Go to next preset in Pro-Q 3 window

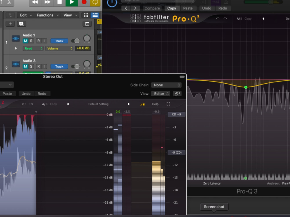coord(135,8)
